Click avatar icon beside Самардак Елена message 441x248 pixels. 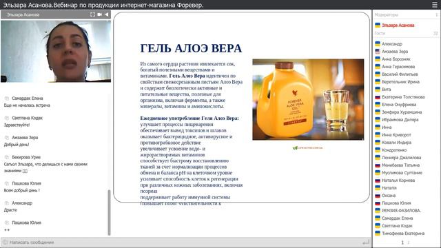tap(7, 99)
